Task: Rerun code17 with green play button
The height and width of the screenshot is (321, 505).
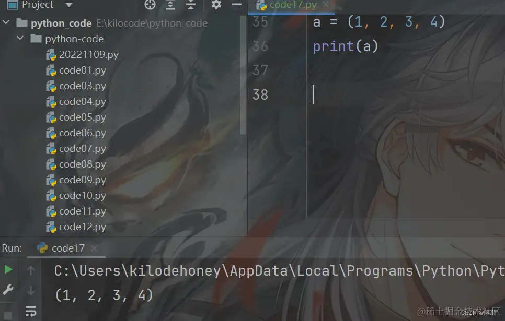Action: click(x=8, y=269)
